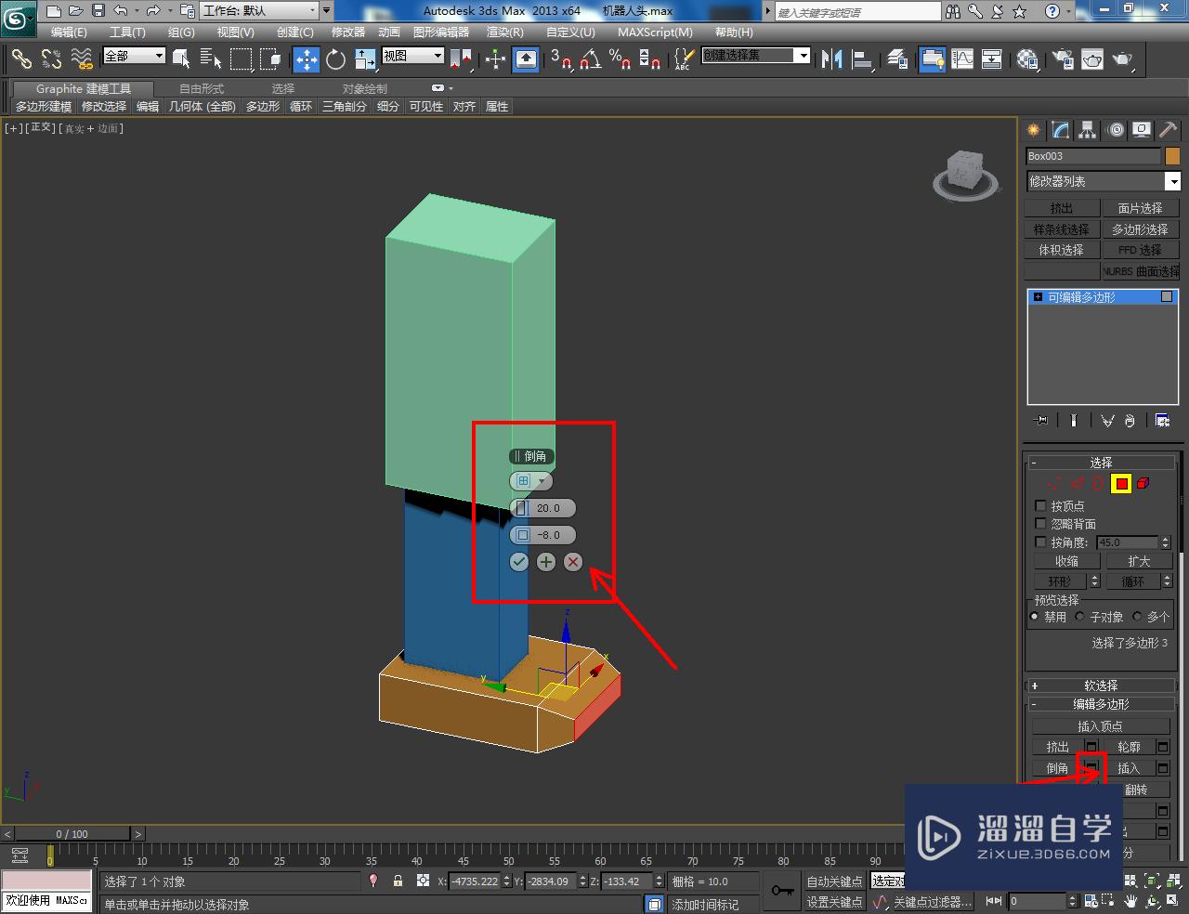The width and height of the screenshot is (1189, 914).
Task: Select Polygon sub-object level icon
Action: tap(1121, 483)
